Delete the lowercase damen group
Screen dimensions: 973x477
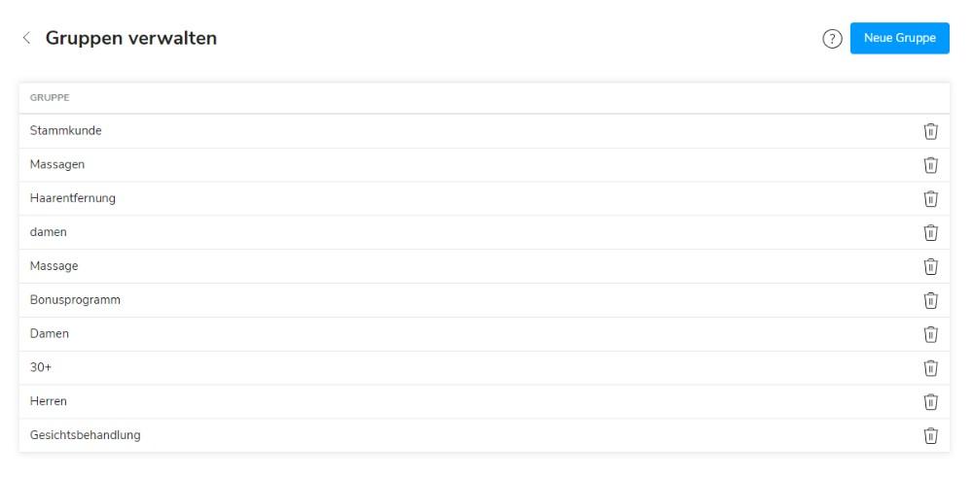(x=930, y=232)
